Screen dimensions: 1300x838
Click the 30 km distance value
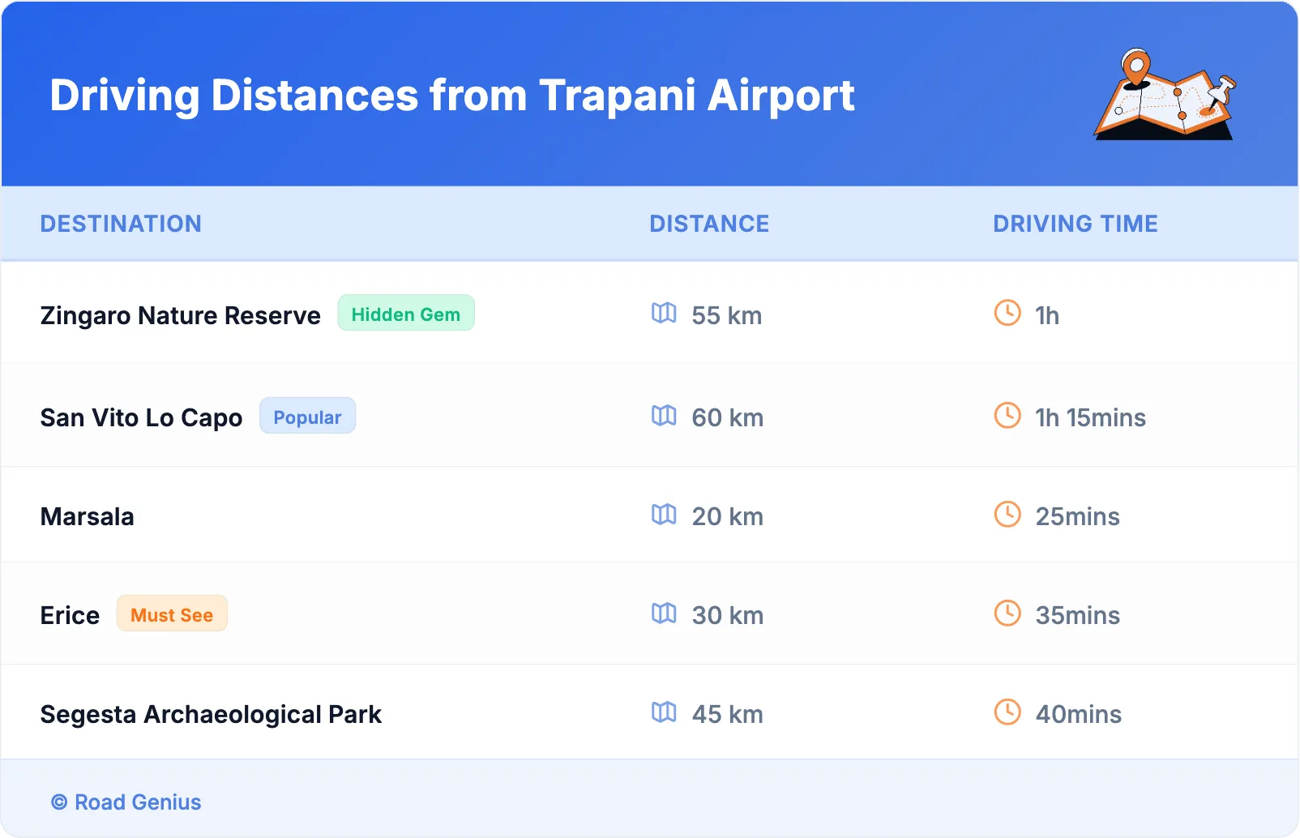click(x=728, y=615)
